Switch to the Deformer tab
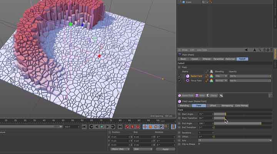 (x=230, y=59)
